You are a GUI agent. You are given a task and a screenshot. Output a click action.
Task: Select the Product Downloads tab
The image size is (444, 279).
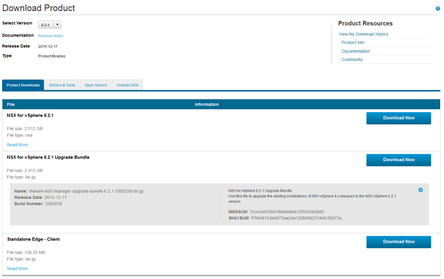[x=23, y=85]
